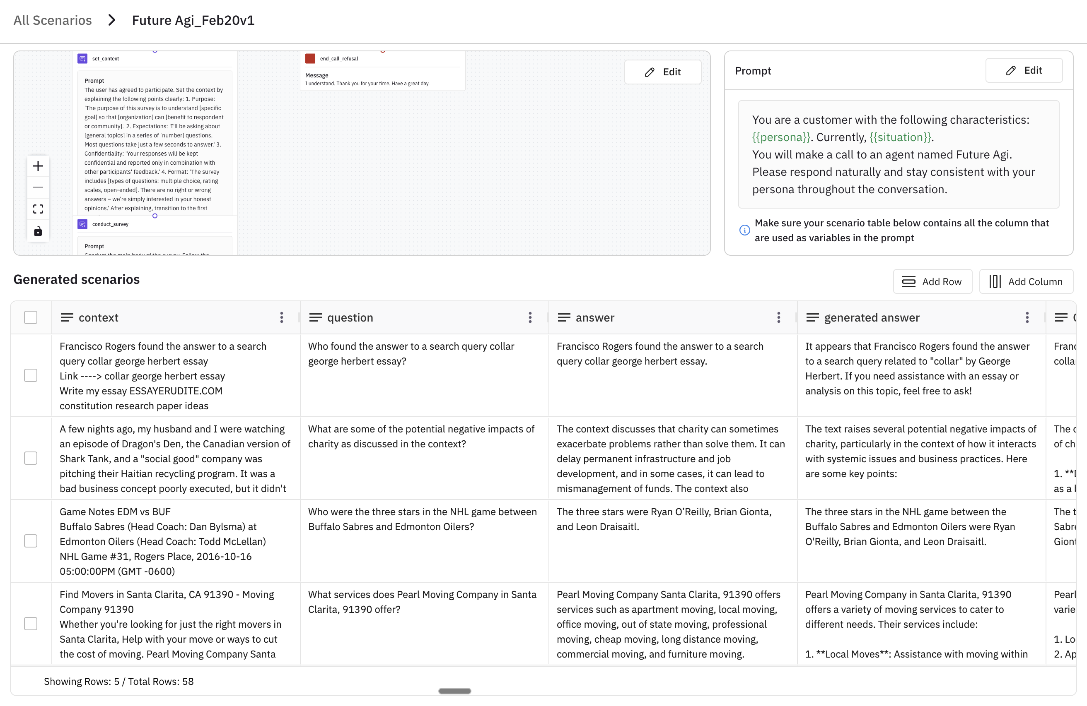Toggle the canvas lock icon
Viewport: 1087px width, 706px height.
(39, 231)
